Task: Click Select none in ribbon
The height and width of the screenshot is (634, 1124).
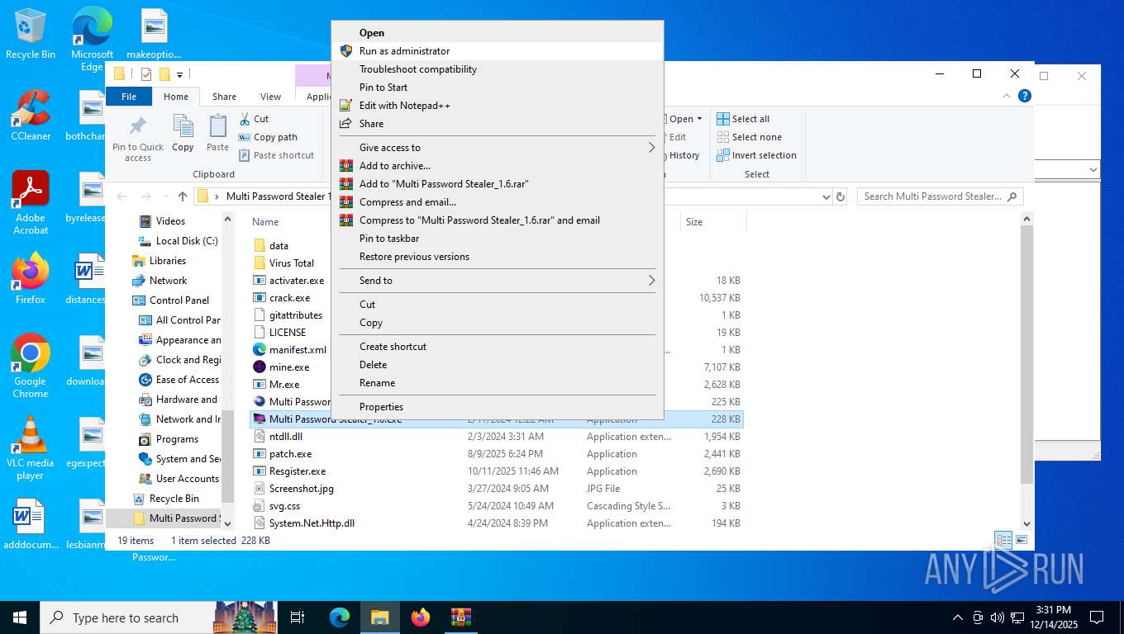Action: point(749,137)
